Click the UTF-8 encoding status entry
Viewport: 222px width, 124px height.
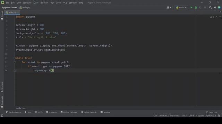[x=191, y=116]
